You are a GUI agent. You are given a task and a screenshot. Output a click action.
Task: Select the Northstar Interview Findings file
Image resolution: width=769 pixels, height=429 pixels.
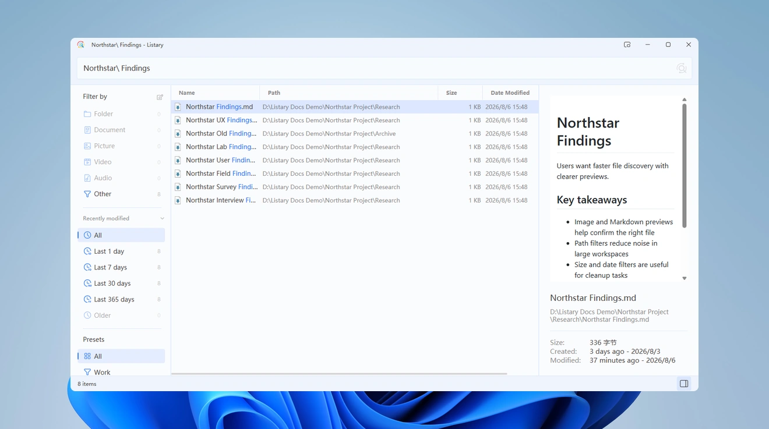point(355,200)
